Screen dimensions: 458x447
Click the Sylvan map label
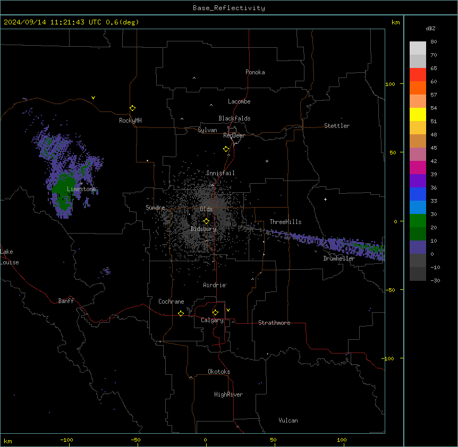point(207,130)
